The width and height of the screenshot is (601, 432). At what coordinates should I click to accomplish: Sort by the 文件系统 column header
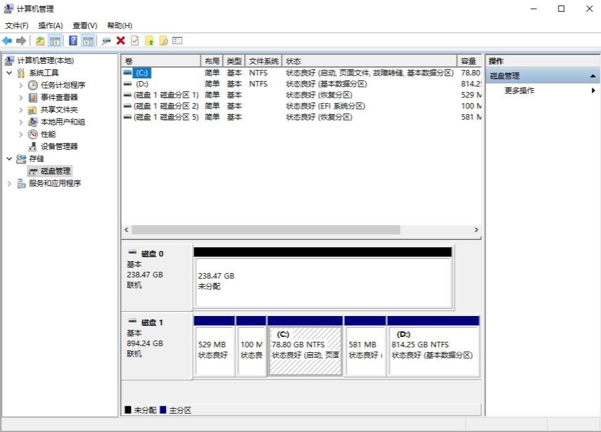[x=263, y=61]
